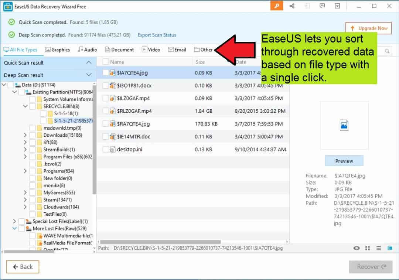Click the $RECYCLE.BIN folder icon
The width and height of the screenshot is (399, 280).
tap(40, 106)
